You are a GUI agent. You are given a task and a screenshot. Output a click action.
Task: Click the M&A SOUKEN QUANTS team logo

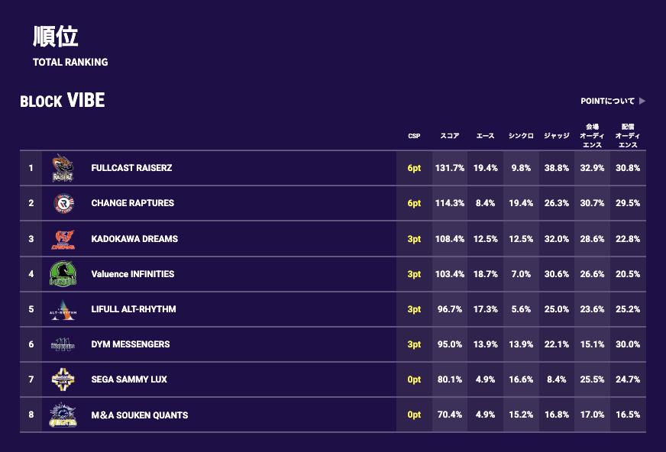[x=63, y=415]
